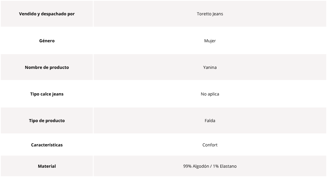Click the 'Características' row label
This screenshot has height=177, width=327.
(x=47, y=145)
